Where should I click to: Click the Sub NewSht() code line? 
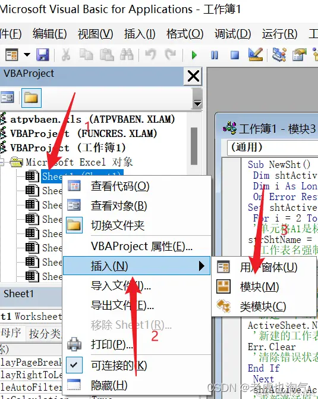pos(279,164)
